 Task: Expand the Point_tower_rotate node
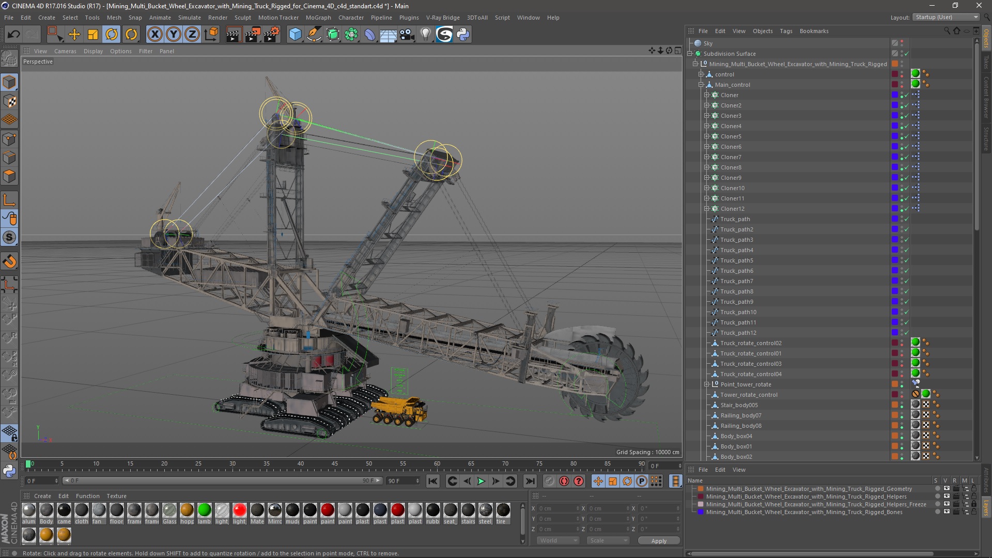coord(707,384)
